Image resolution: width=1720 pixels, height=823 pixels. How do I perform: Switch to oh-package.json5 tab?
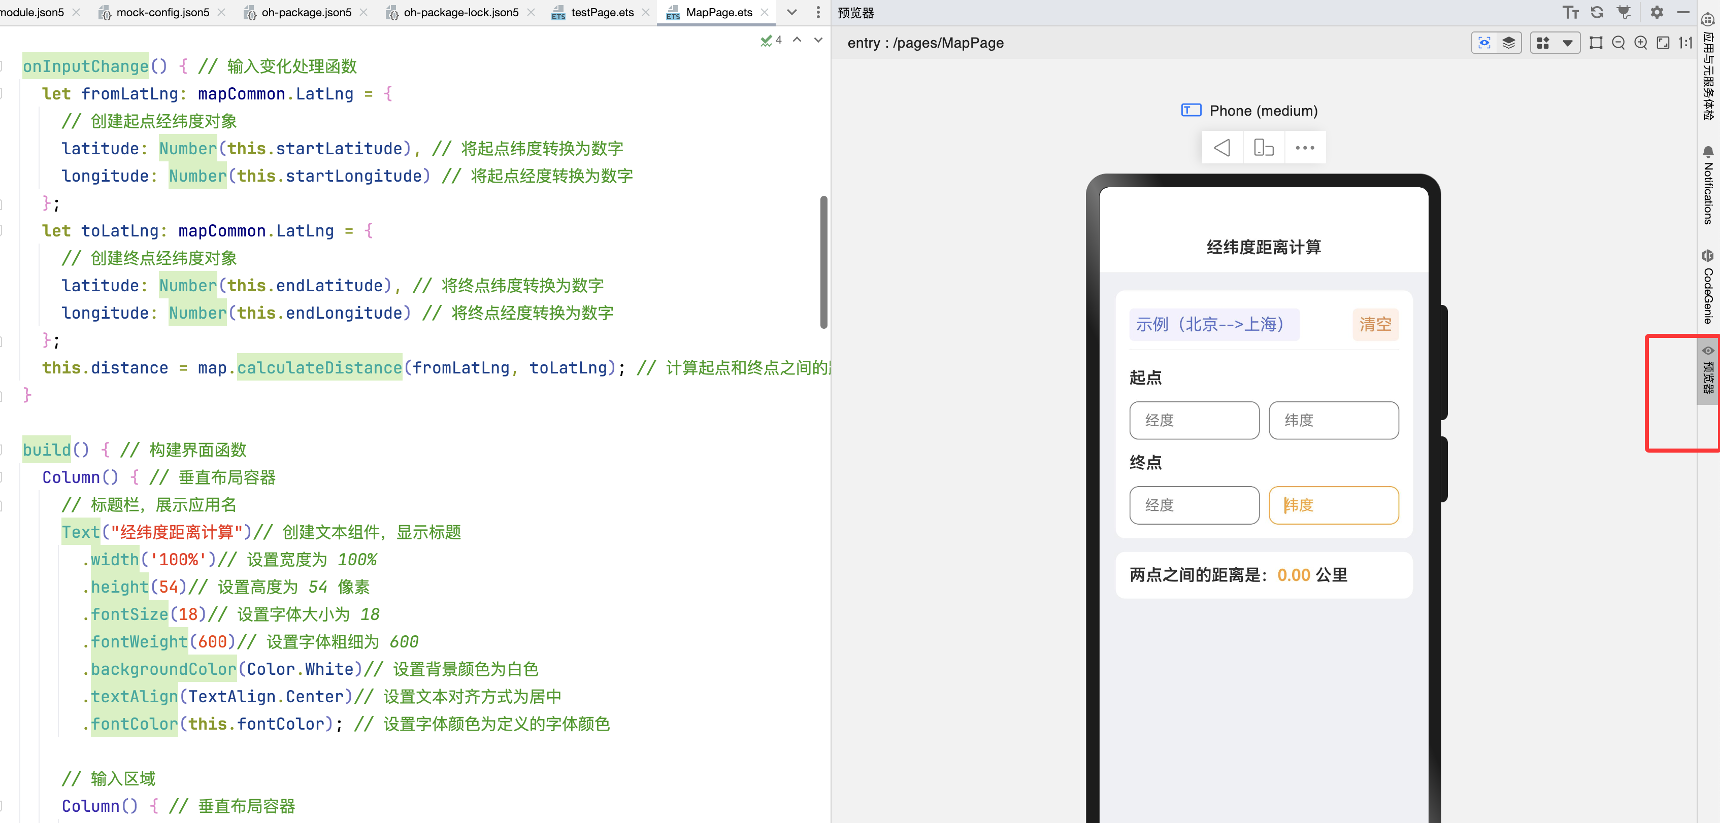click(306, 12)
